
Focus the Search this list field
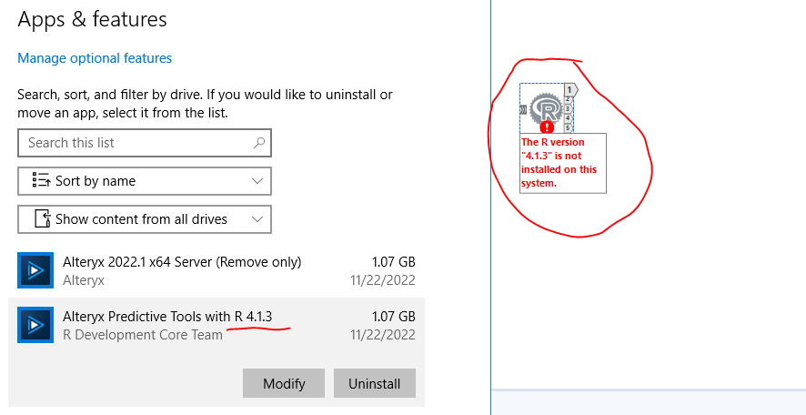[x=136, y=143]
